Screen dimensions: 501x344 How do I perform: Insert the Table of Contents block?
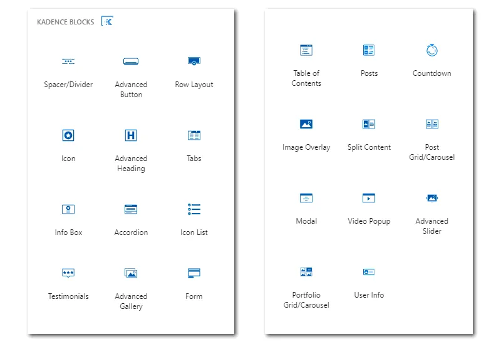(306, 50)
